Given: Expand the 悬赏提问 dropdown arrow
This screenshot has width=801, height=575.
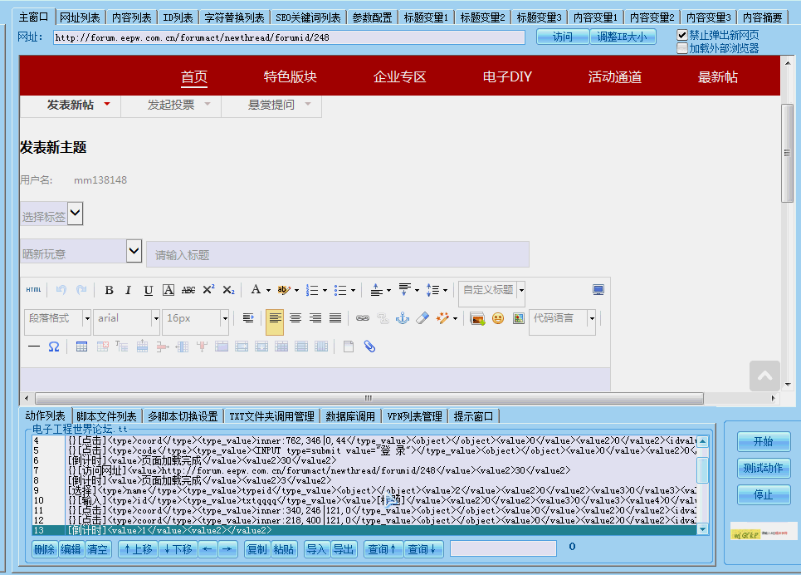Looking at the screenshot, I should 307,104.
